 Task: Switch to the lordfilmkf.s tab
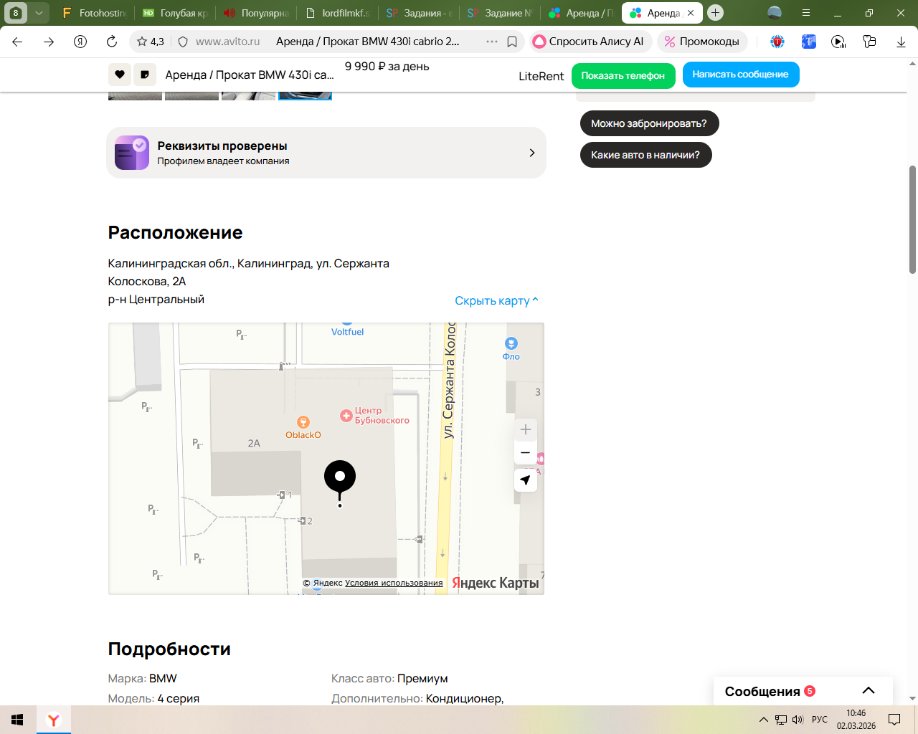337,13
